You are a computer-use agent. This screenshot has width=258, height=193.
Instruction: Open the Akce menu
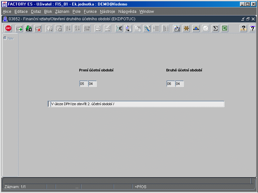7,12
